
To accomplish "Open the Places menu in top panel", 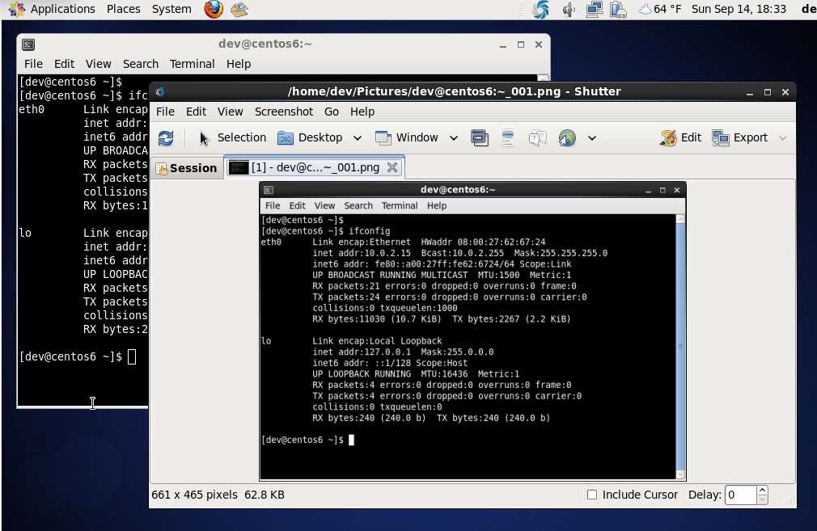I will (x=124, y=9).
